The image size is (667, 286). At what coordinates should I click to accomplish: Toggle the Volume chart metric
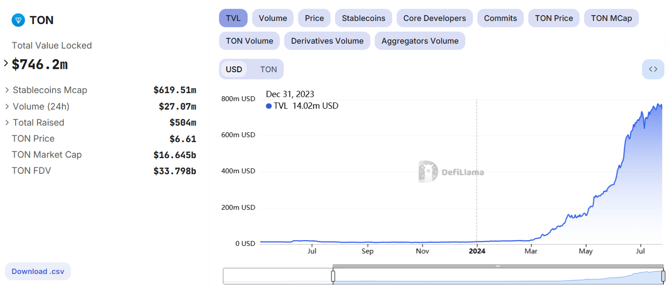(x=273, y=18)
